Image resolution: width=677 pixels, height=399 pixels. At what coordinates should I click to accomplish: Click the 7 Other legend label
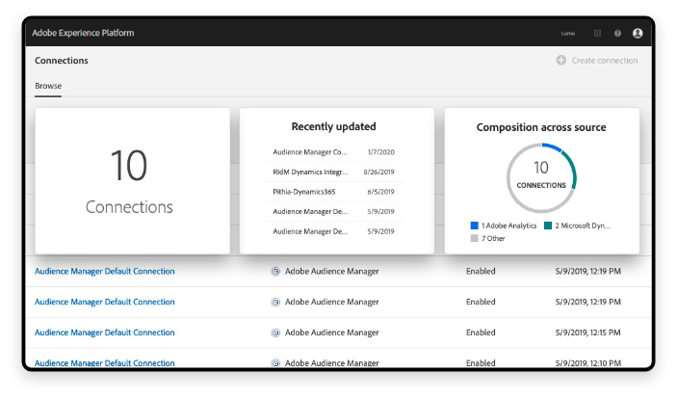coord(493,238)
